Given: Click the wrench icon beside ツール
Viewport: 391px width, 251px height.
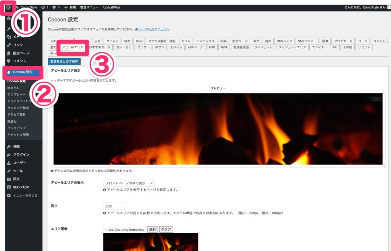Looking at the screenshot, I should coord(9,171).
